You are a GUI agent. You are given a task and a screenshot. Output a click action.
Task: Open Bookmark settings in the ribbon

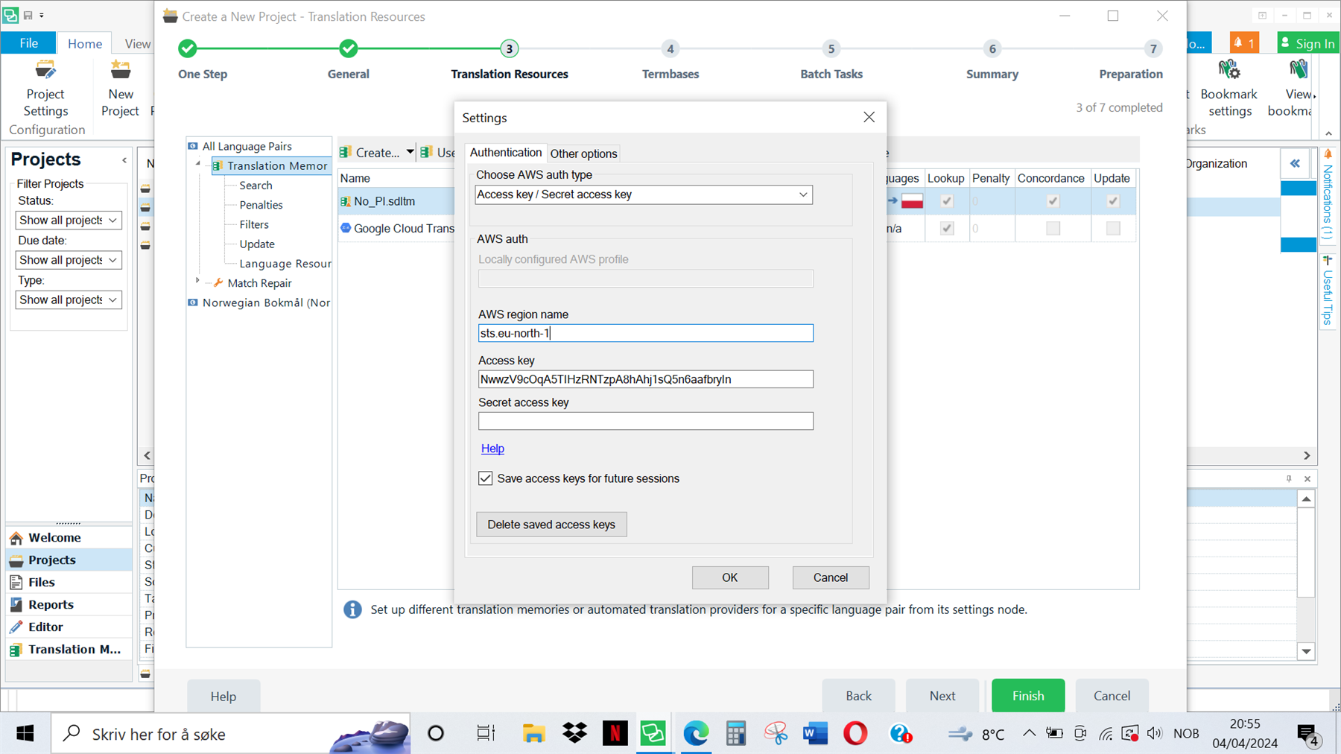pyautogui.click(x=1229, y=89)
